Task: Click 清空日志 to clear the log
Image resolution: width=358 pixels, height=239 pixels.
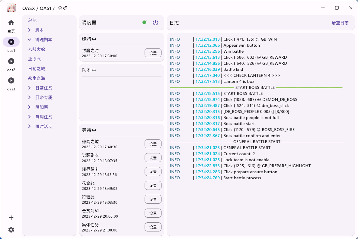Action: click(x=340, y=23)
